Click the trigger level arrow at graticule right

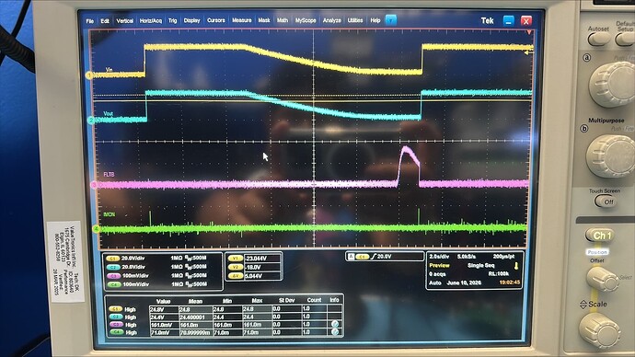(x=527, y=52)
